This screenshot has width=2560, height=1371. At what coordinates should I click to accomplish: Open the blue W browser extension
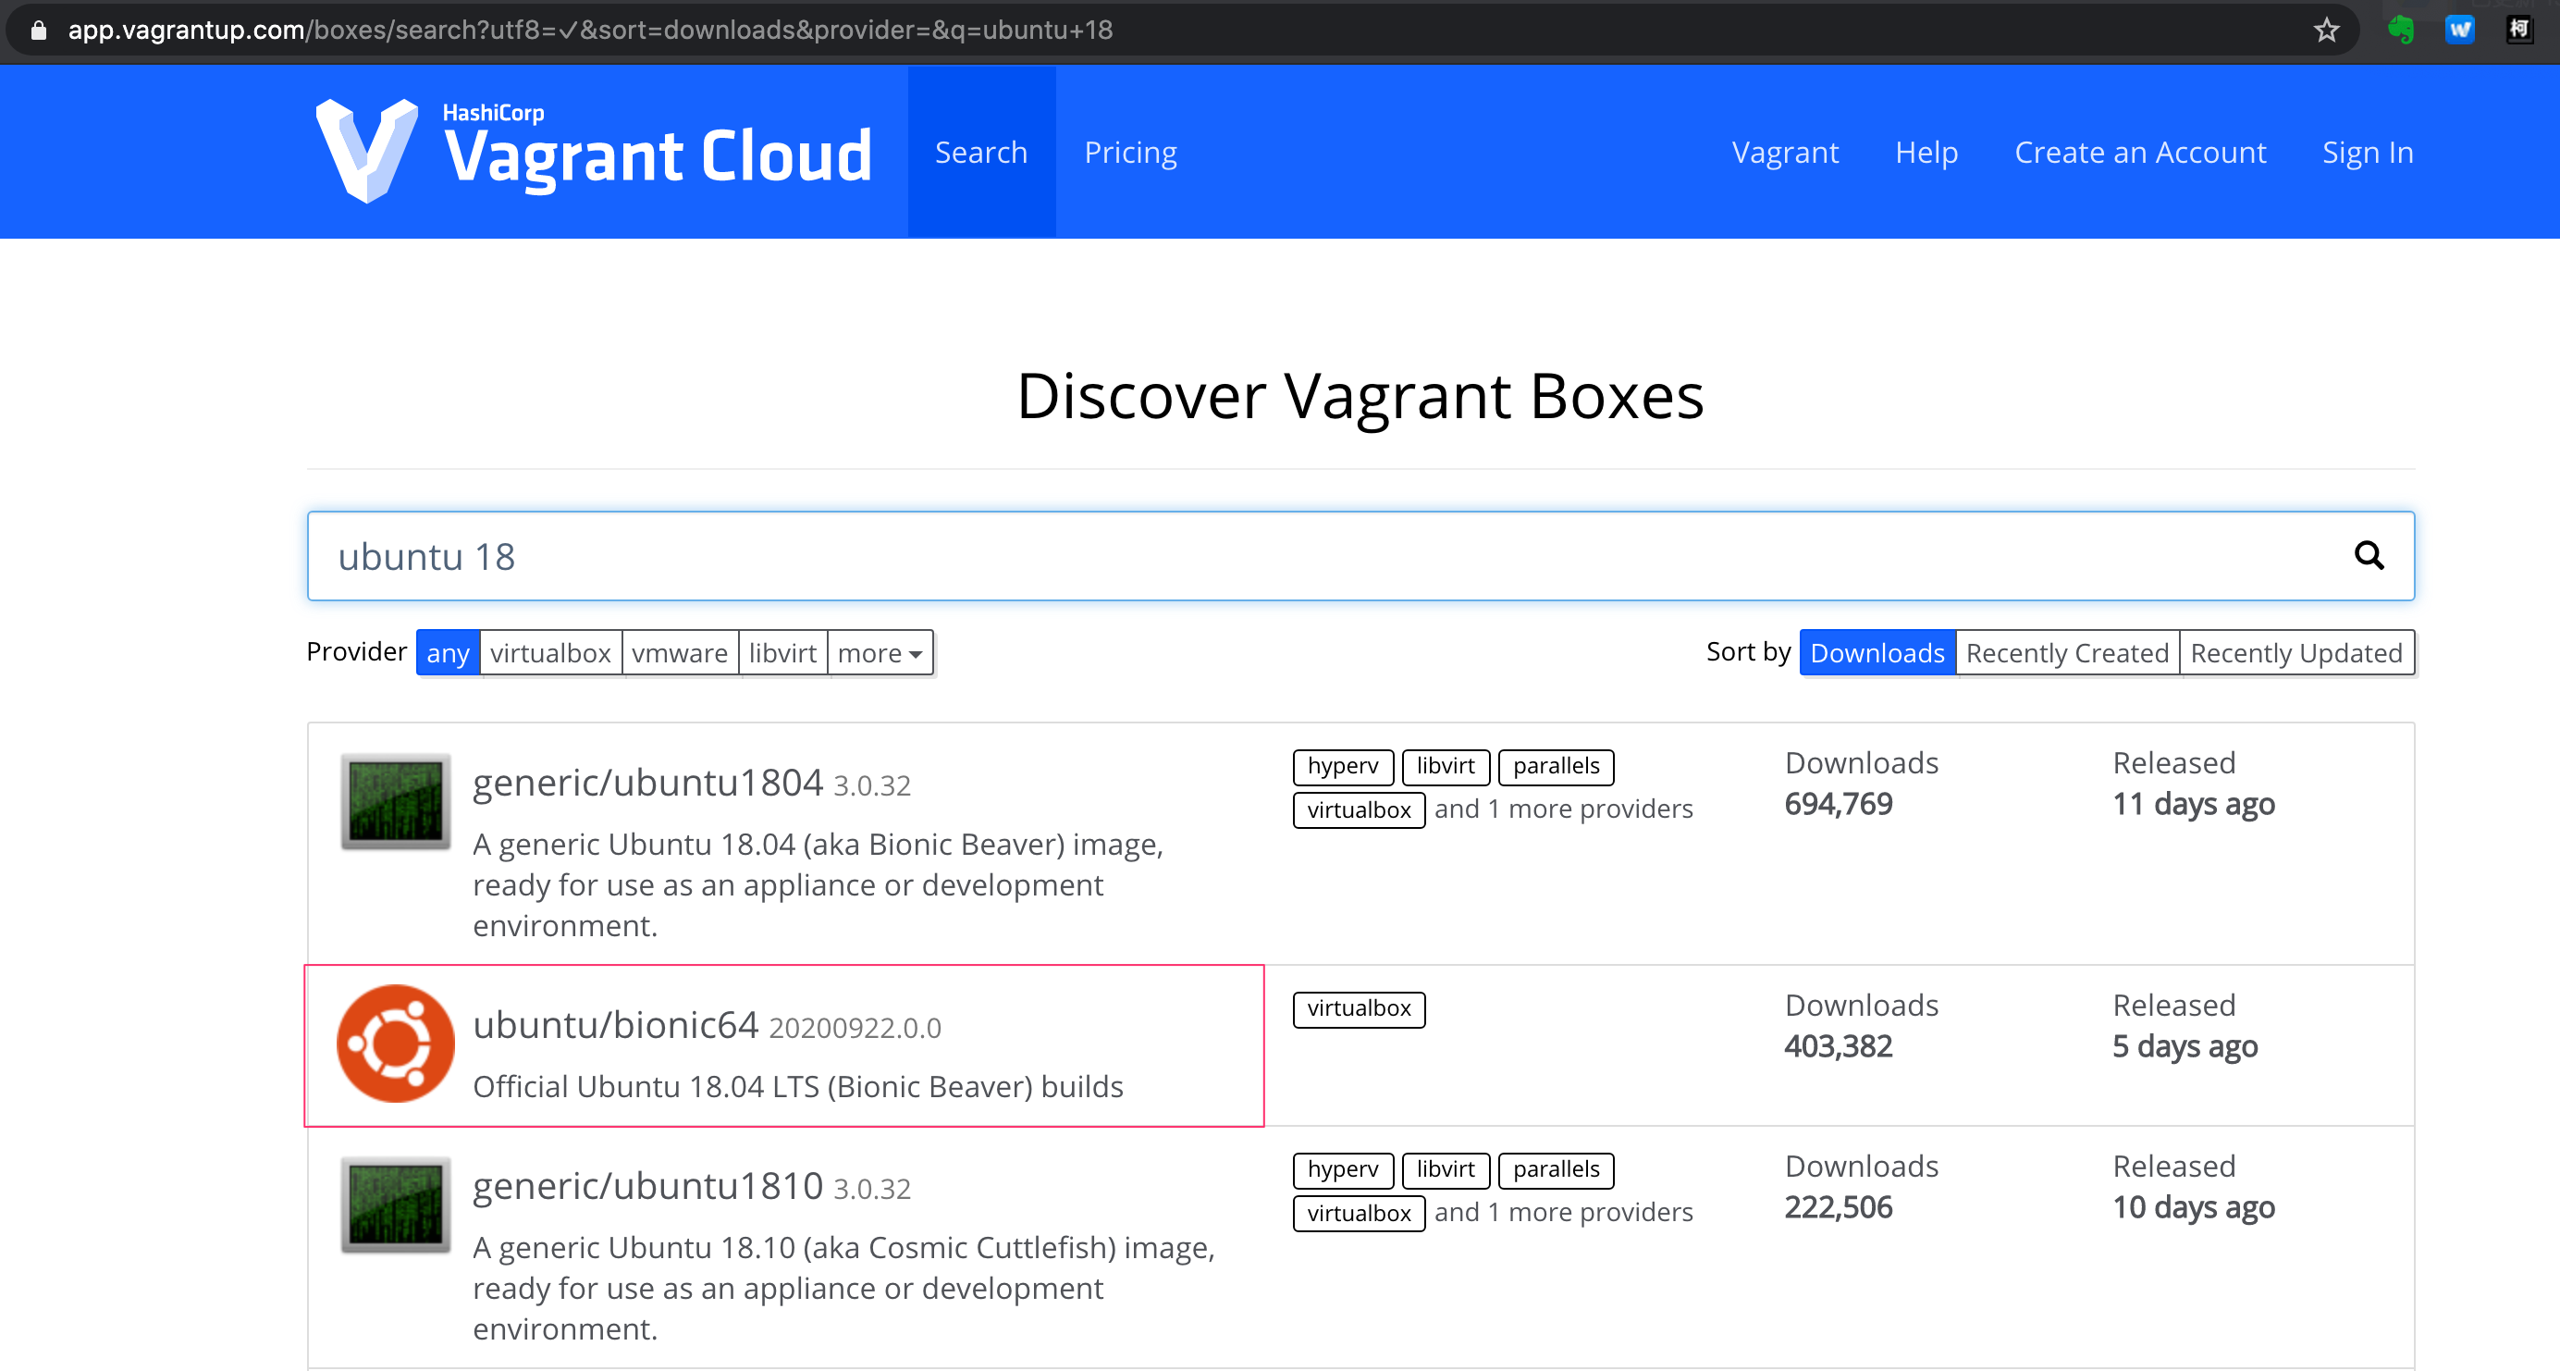click(2459, 30)
